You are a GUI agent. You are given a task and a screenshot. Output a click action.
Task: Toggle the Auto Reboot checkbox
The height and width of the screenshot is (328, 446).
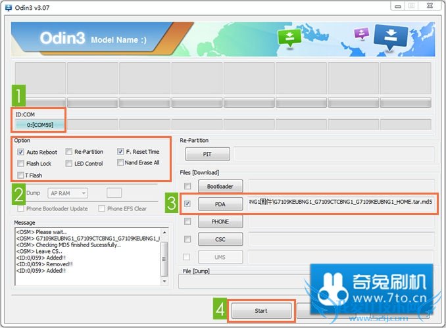20,152
